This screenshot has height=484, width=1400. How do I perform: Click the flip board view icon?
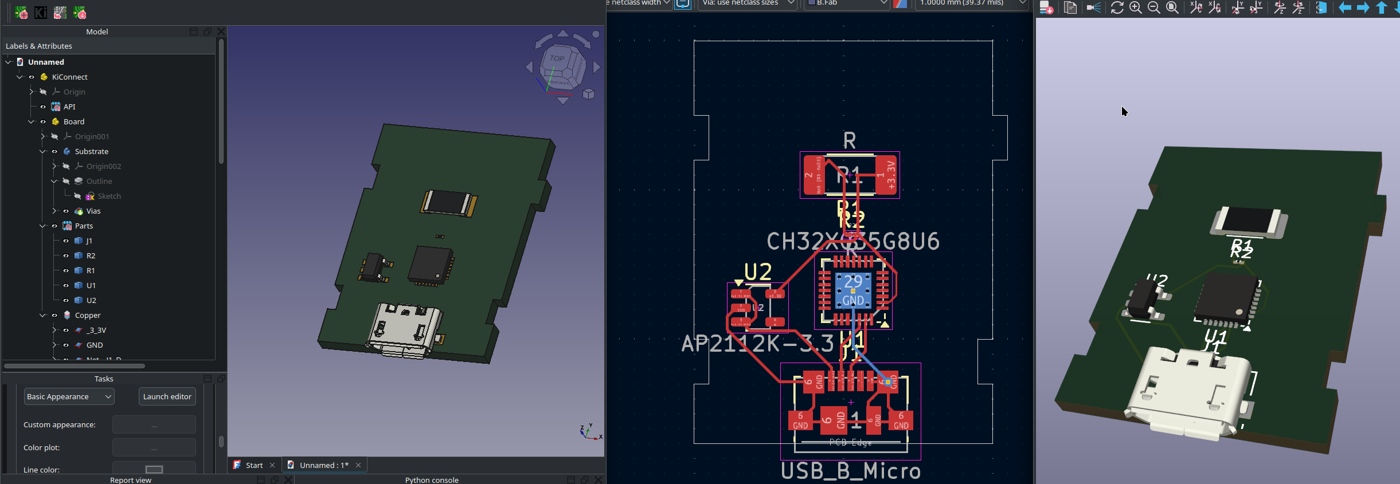pyautogui.click(x=1321, y=8)
